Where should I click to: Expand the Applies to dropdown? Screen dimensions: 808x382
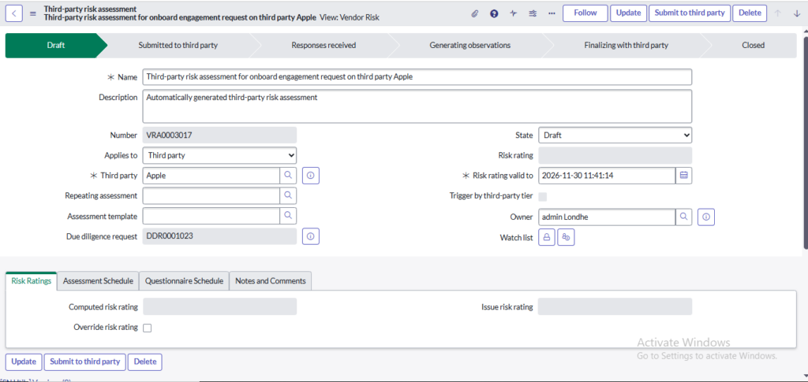pyautogui.click(x=219, y=155)
